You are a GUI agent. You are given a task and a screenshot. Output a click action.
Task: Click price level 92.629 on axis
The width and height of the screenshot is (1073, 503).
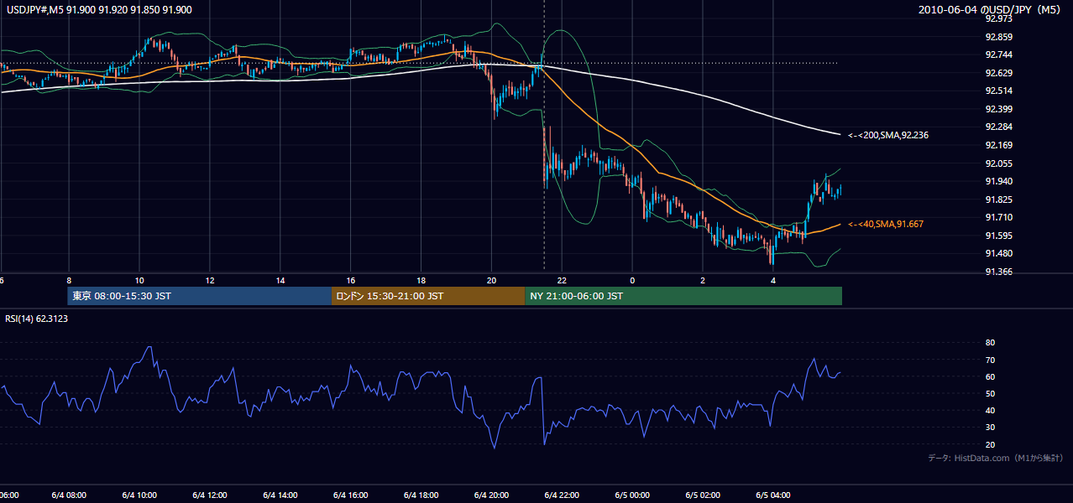tap(999, 73)
